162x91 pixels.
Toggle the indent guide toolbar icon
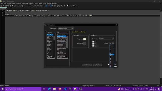[x=51, y=6]
